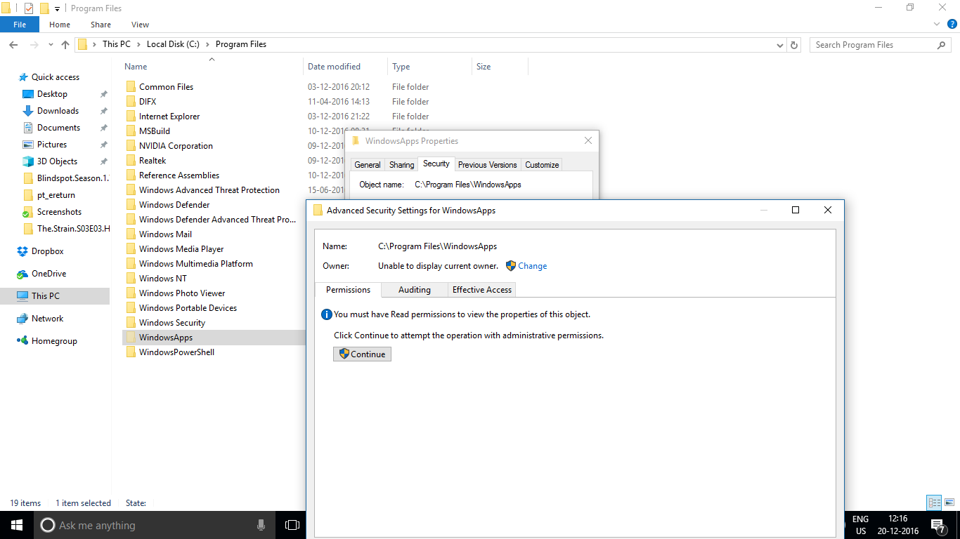The width and height of the screenshot is (960, 539).
Task: Open Task View on the taskbar
Action: (292, 525)
